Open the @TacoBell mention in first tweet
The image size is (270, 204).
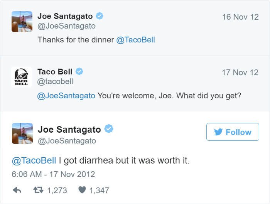coord(136,40)
